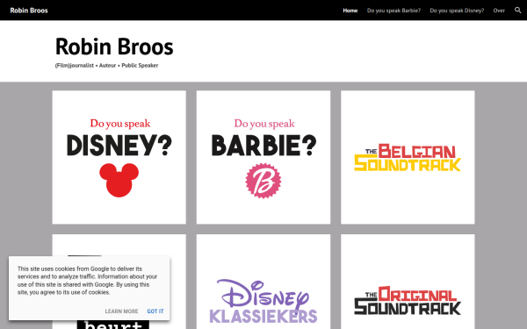The image size is (527, 329).
Task: Open the Disney Klassiekers tile
Action: click(x=263, y=282)
